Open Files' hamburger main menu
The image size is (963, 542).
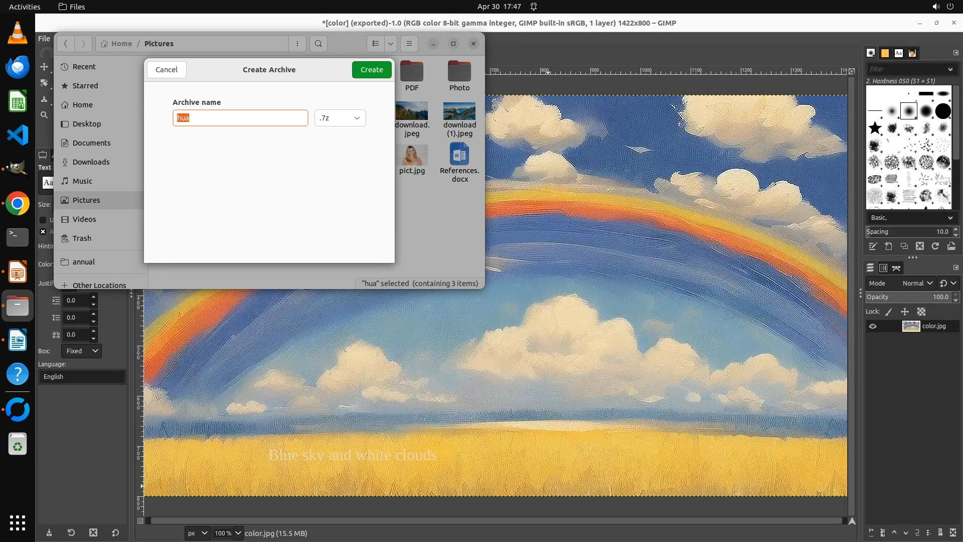(409, 44)
